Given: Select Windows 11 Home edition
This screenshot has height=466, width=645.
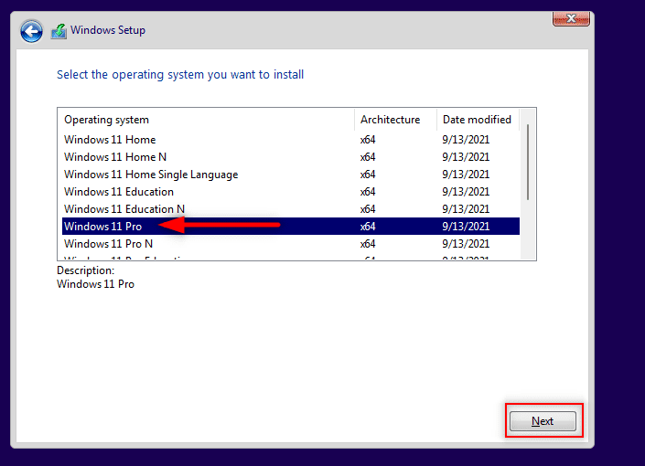Looking at the screenshot, I should (291, 140).
